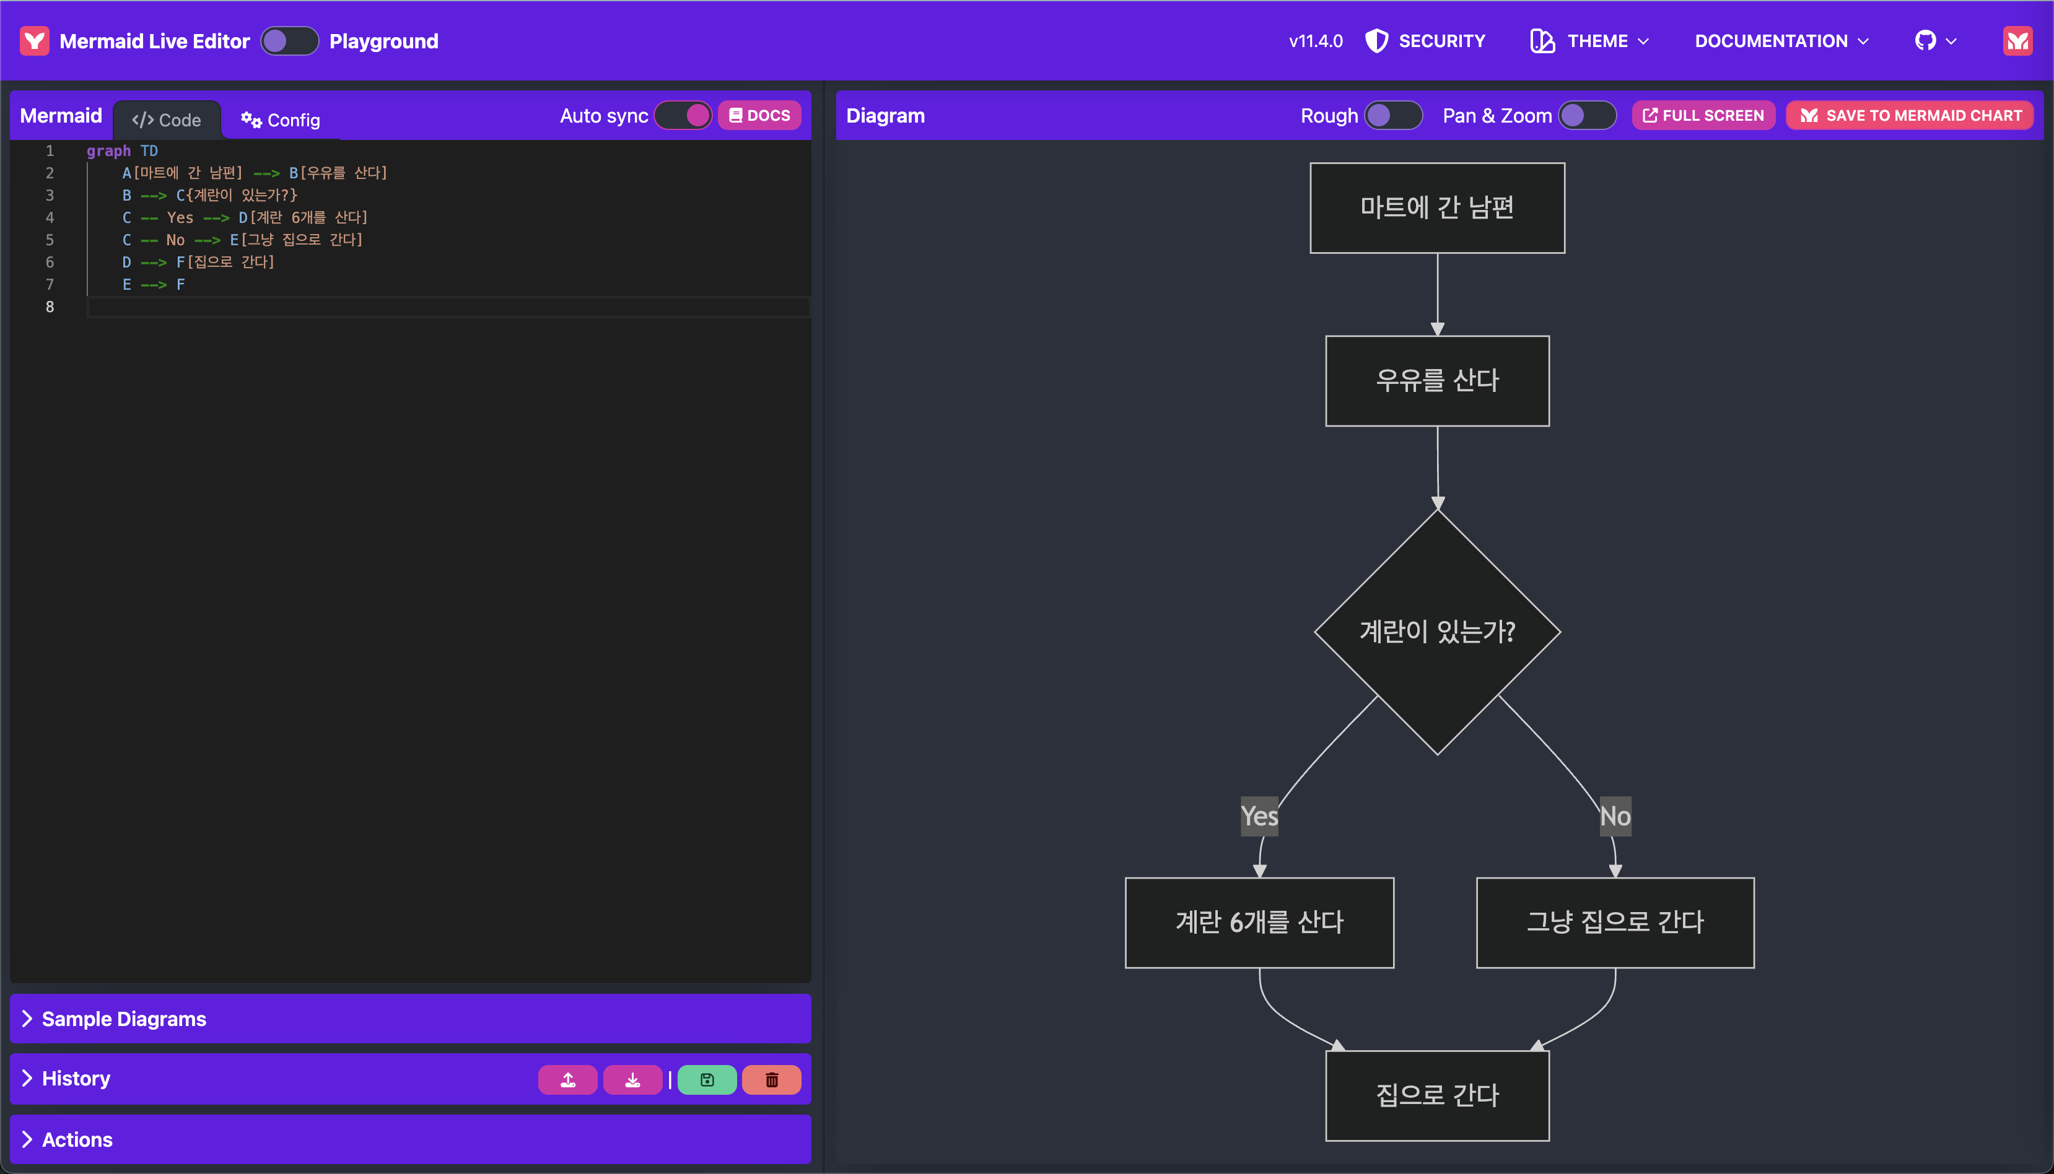Click the history download icon button

pos(632,1080)
